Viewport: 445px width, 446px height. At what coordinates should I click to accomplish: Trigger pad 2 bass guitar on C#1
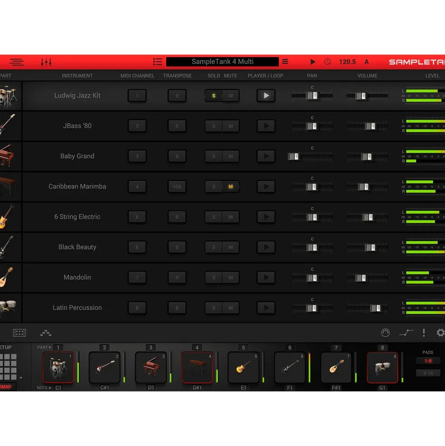(x=104, y=367)
